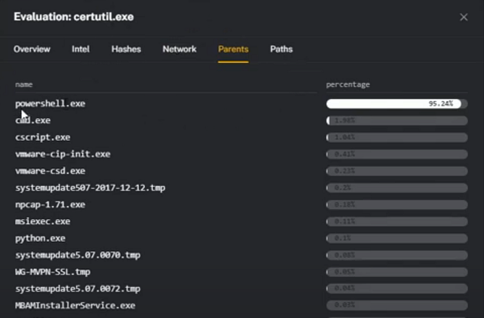The image size is (484, 318).
Task: Click the Parents tab
Action: (x=233, y=49)
